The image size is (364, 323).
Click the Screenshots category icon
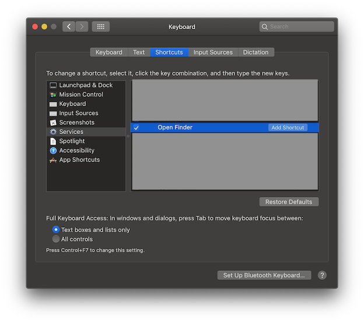coord(53,122)
